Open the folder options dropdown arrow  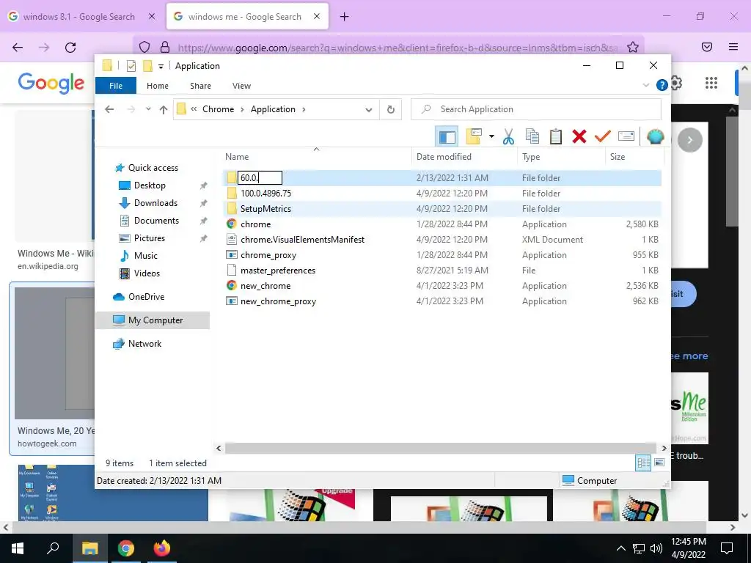click(491, 137)
